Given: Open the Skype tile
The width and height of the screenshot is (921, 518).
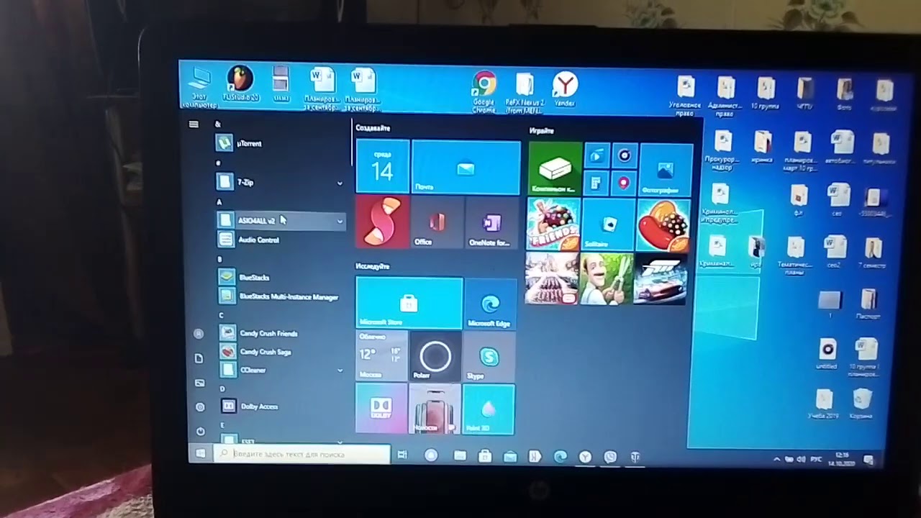Looking at the screenshot, I should [x=490, y=356].
